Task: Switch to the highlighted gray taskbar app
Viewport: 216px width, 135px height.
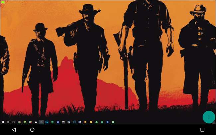Action: [41, 122]
